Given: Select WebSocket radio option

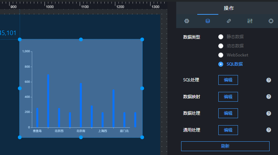Looking at the screenshot, I should coord(221,55).
